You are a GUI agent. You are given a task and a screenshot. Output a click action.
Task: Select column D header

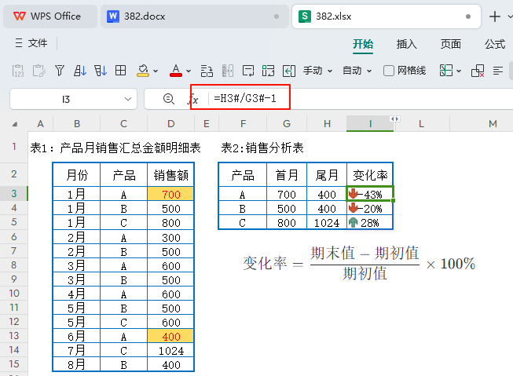tap(170, 124)
